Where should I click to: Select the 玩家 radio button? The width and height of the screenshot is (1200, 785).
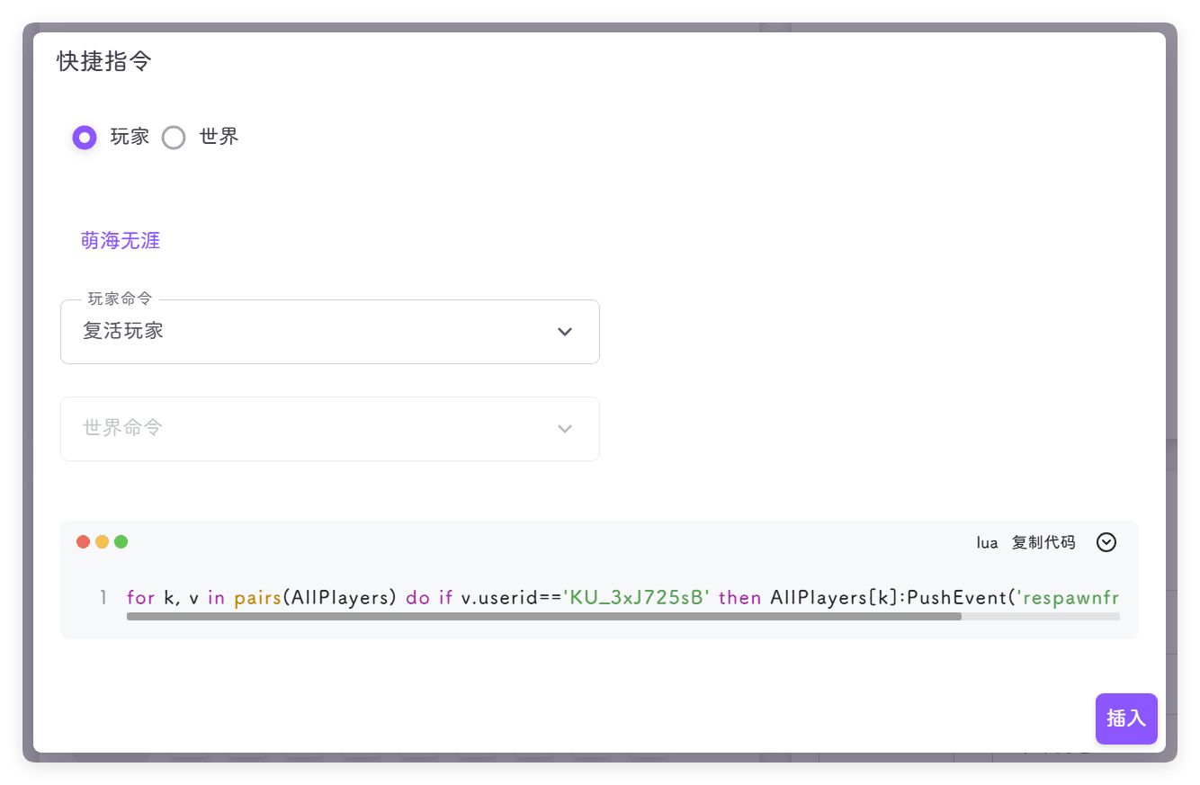85,138
